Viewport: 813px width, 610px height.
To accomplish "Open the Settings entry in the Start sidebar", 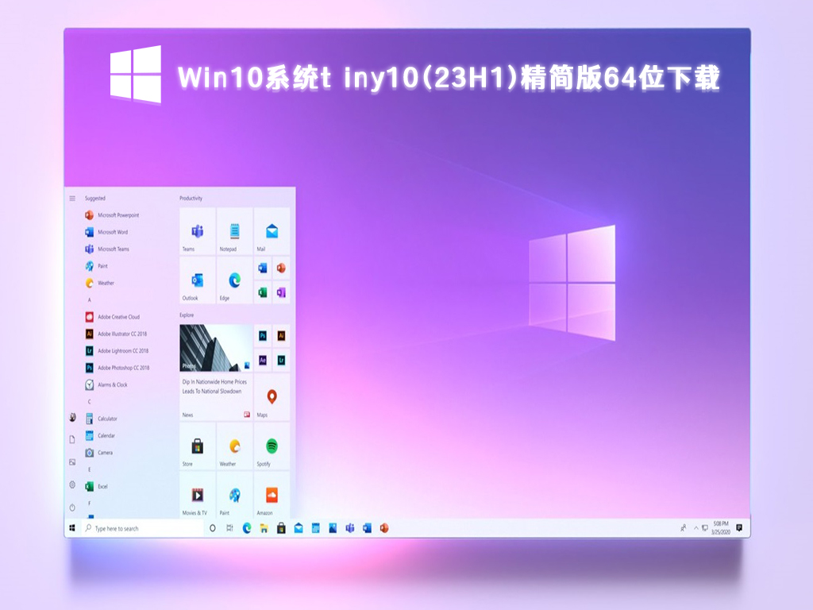I will coord(73,483).
